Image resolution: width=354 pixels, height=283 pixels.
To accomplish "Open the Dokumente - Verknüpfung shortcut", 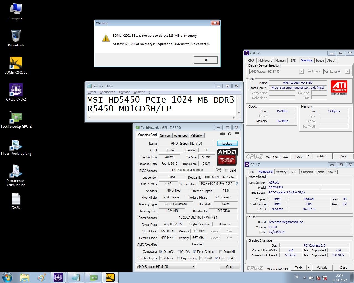I will (x=16, y=175).
